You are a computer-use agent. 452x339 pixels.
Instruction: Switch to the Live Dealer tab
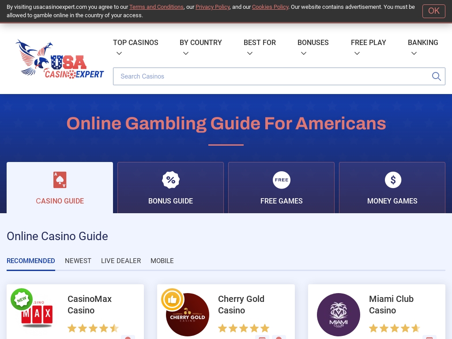[x=121, y=261]
